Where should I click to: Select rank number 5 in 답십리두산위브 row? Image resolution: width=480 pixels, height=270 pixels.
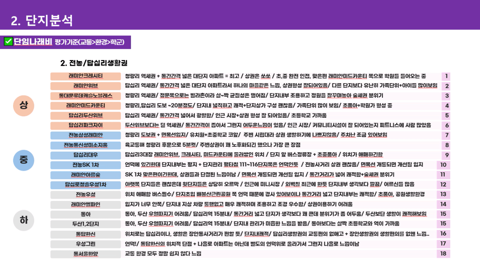click(446, 116)
